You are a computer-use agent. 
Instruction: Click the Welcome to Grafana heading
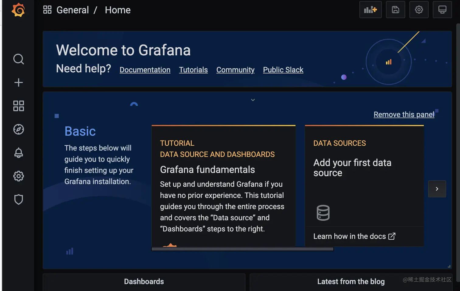123,50
